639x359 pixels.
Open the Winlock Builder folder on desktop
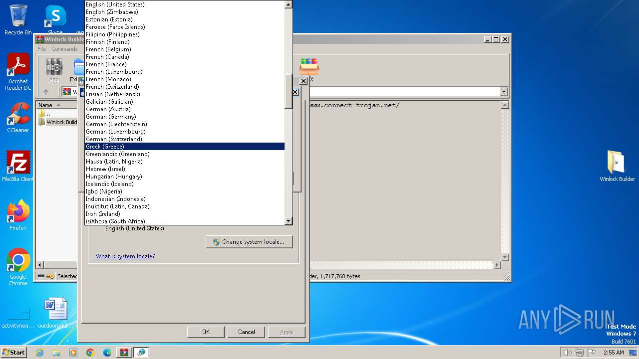617,167
